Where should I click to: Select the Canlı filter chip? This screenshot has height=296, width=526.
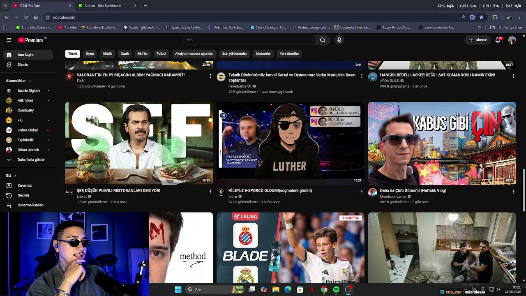[125, 53]
